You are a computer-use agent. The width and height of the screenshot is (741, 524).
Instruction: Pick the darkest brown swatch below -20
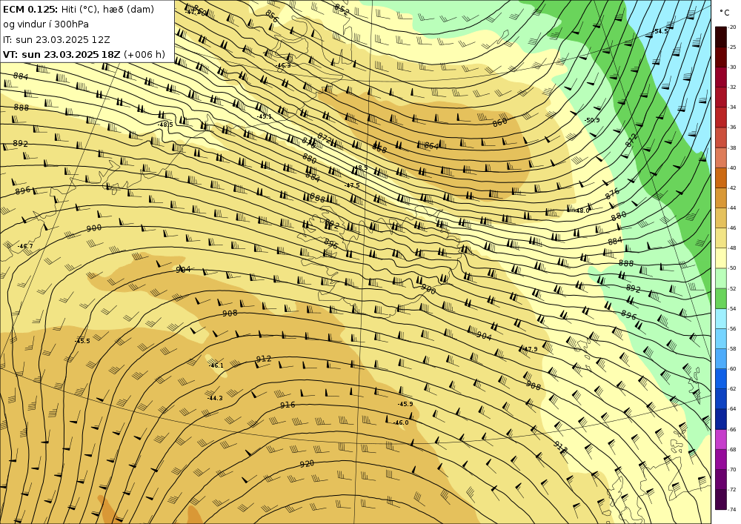721,37
